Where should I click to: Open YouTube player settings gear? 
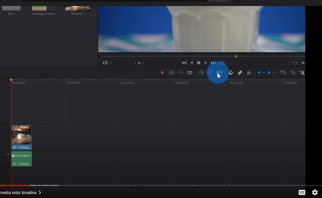click(x=315, y=193)
